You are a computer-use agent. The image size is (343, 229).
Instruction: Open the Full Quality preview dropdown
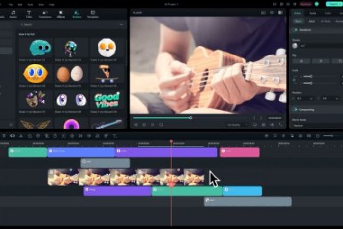pyautogui.click(x=237, y=125)
